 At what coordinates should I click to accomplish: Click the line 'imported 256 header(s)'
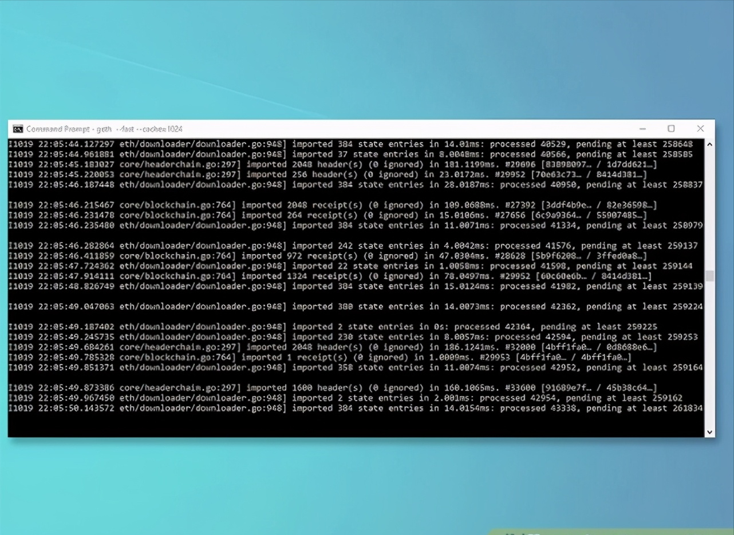[x=328, y=175]
